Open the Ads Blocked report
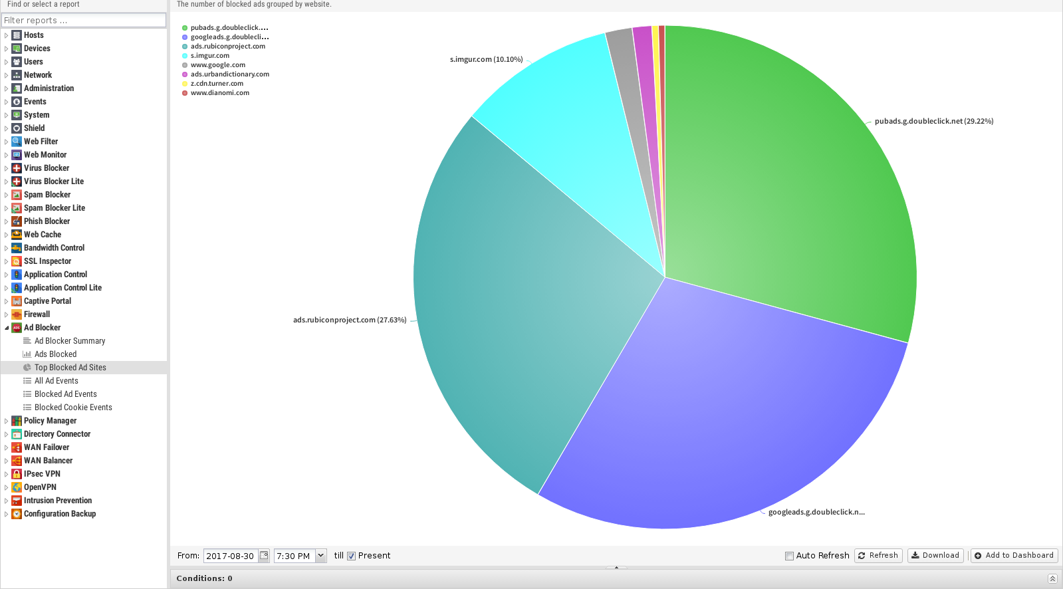Viewport: 1063px width, 589px height. [55, 354]
